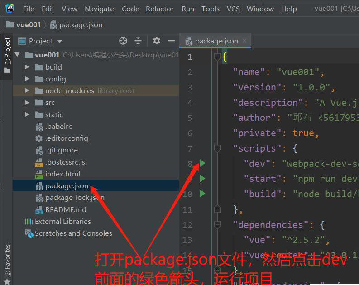This screenshot has height=285, width=359.
Task: Select External Libraries node
Action: tap(96, 221)
